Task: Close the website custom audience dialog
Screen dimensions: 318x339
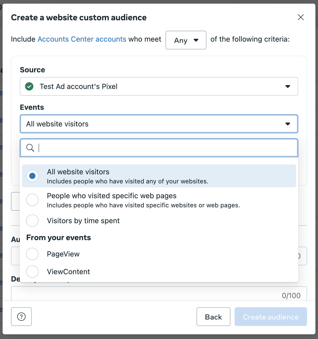Action: (301, 17)
